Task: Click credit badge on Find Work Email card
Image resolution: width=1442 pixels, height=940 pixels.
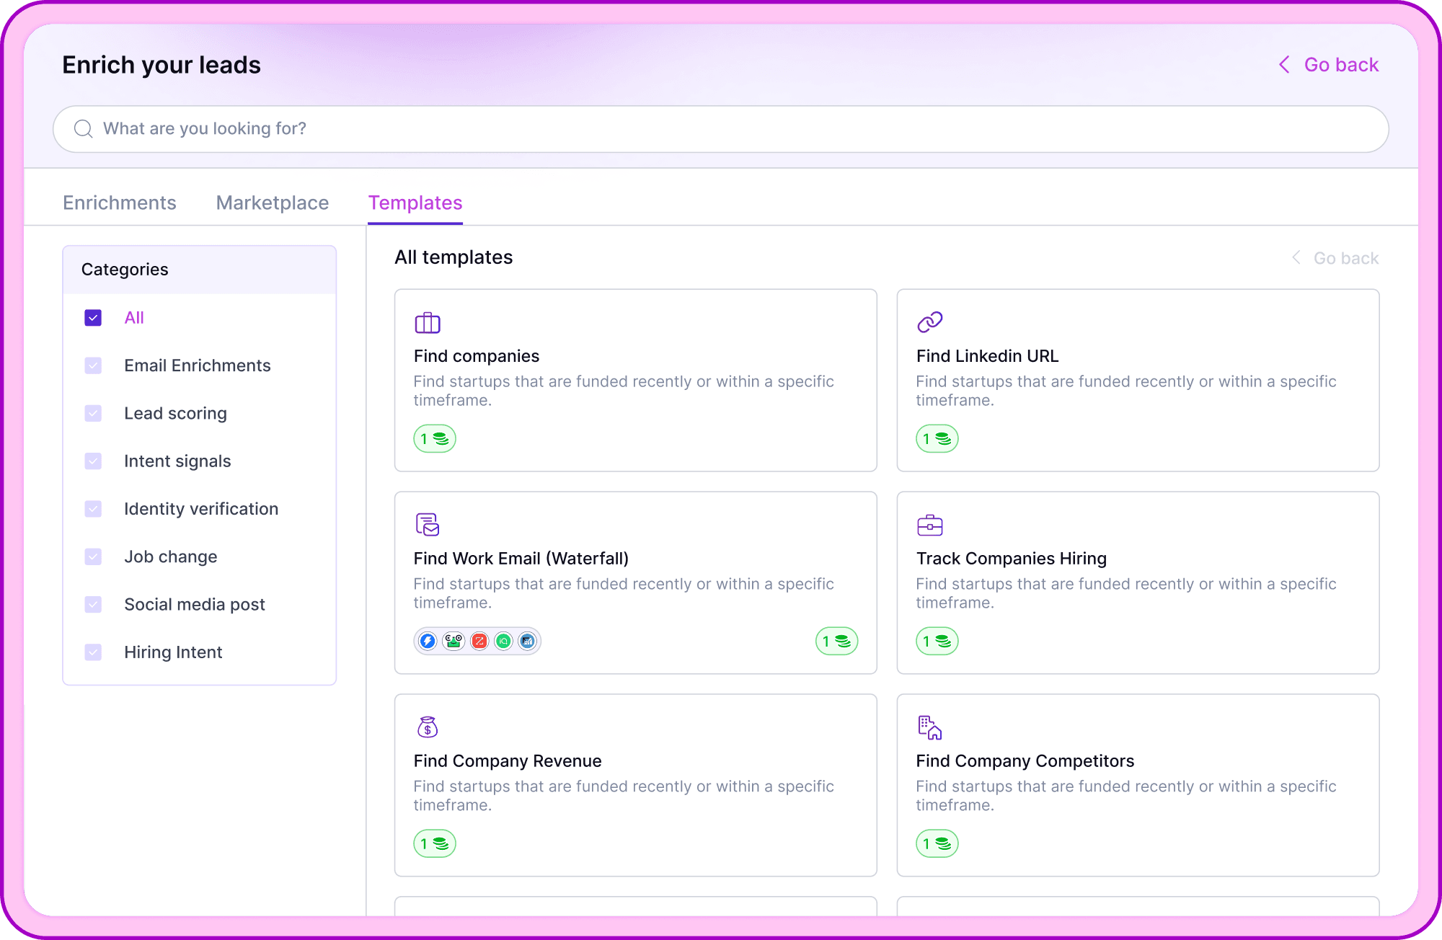Action: click(837, 642)
